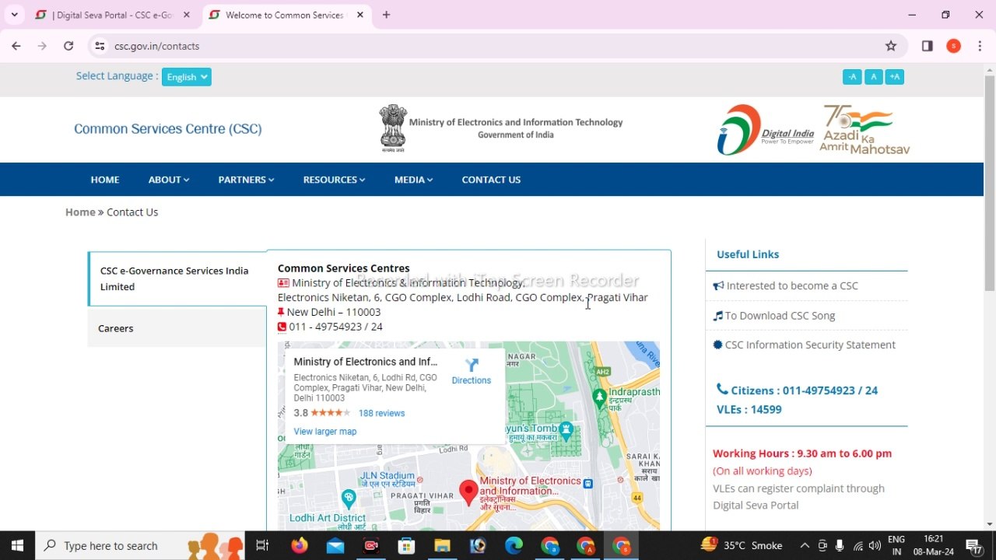Click the Ministry of Electronics emblem
996x560 pixels.
[393, 128]
